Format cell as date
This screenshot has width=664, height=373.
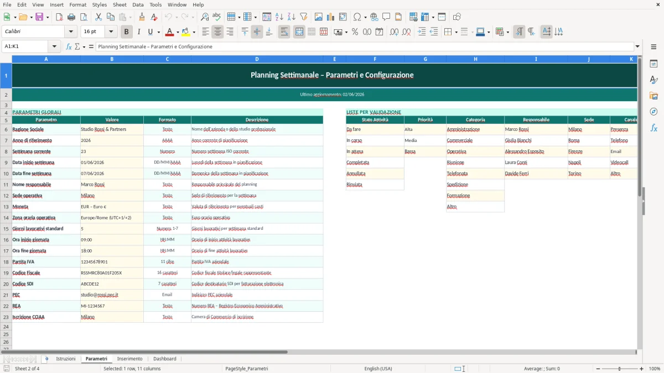[379, 32]
